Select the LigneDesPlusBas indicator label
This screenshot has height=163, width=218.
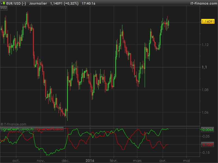tap(49, 129)
